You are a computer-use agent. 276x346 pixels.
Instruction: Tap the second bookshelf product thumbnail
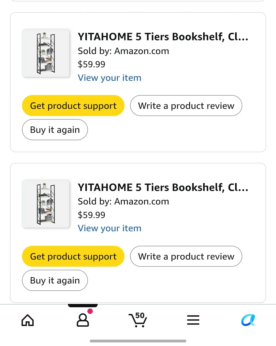coord(46,204)
